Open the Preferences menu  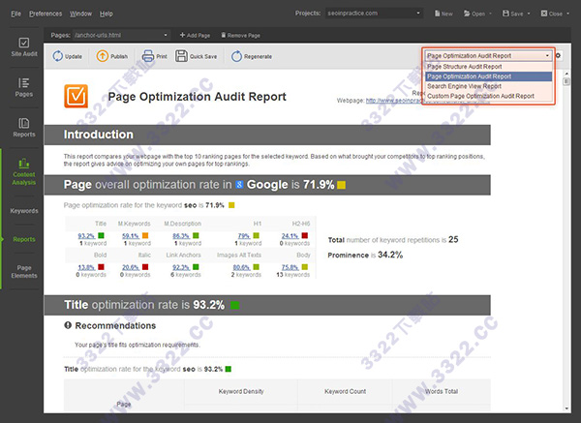46,15
